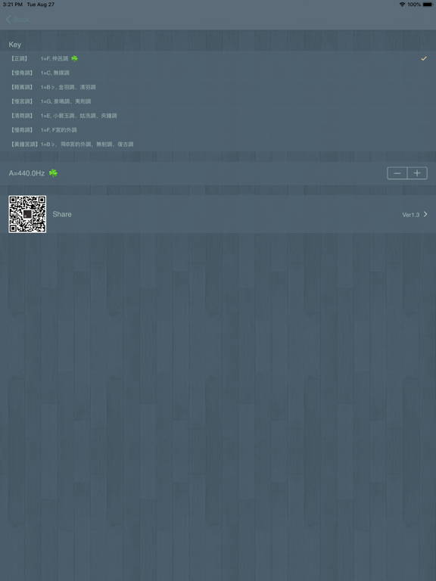Open the Share row
This screenshot has height=581, width=436.
(218, 214)
